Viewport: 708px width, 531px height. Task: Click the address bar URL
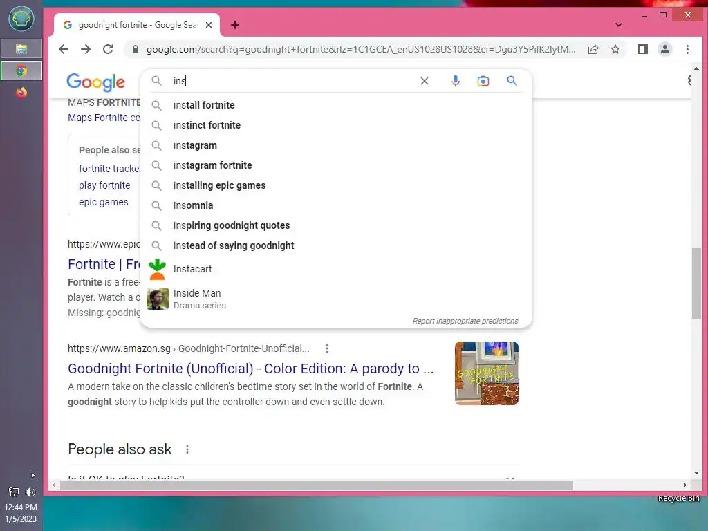pyautogui.click(x=361, y=49)
